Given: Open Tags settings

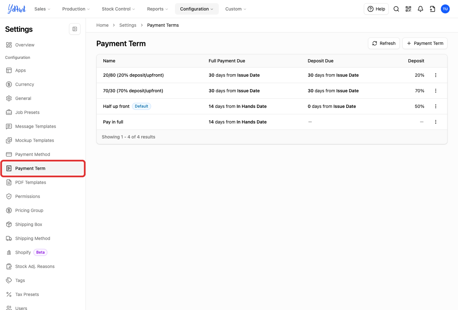Looking at the screenshot, I should point(43,280).
